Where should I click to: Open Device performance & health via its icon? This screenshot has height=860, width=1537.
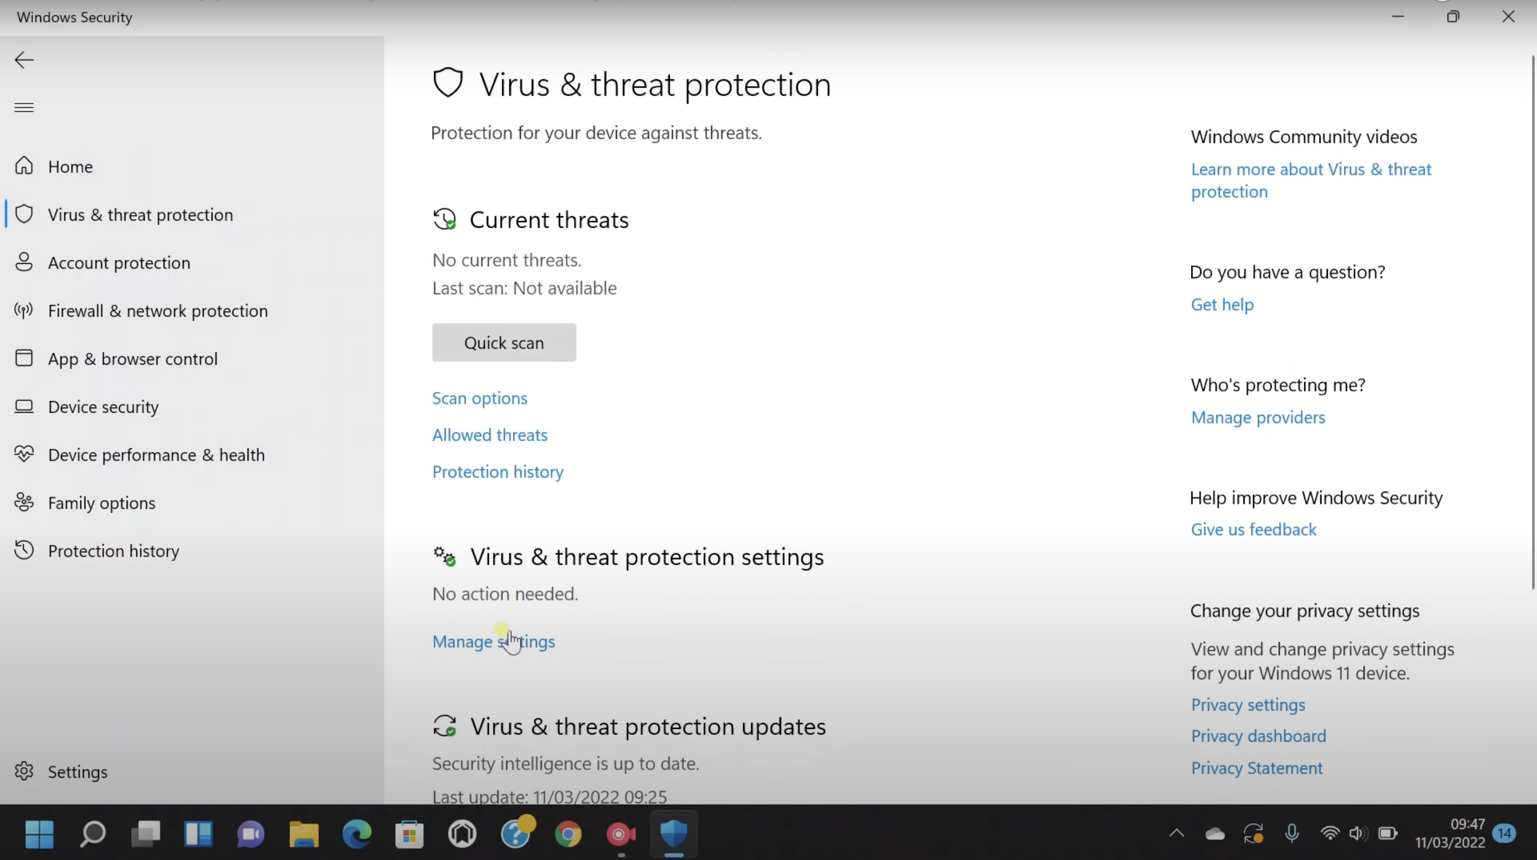click(x=23, y=454)
